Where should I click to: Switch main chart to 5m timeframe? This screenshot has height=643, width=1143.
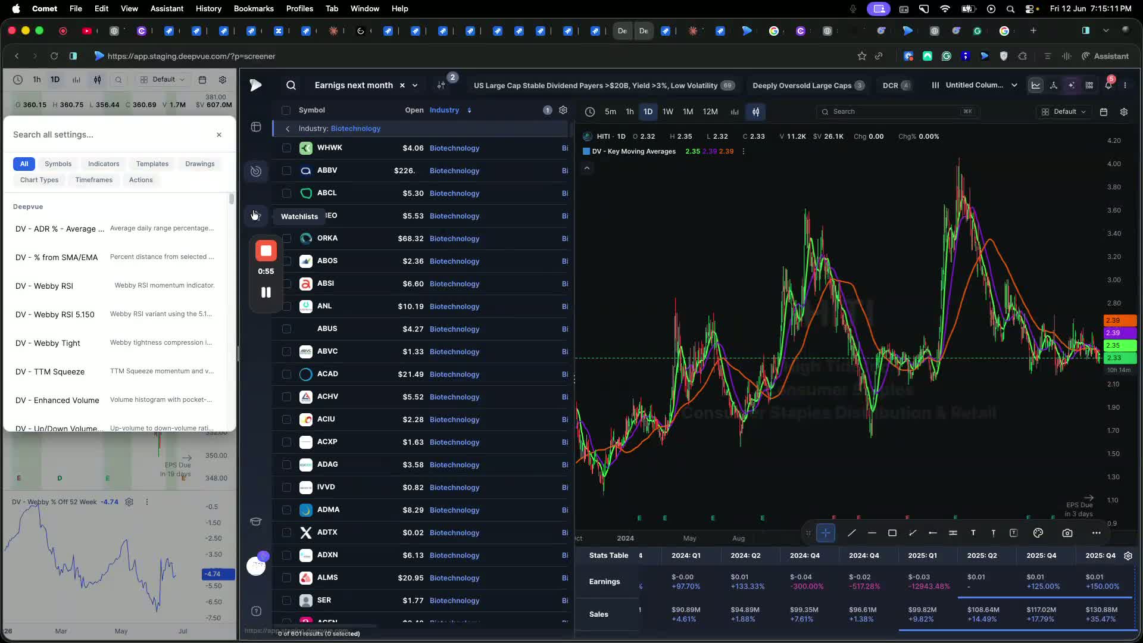(x=610, y=112)
